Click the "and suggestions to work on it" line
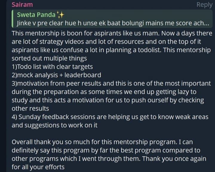215x172 pixels. tap(54, 125)
